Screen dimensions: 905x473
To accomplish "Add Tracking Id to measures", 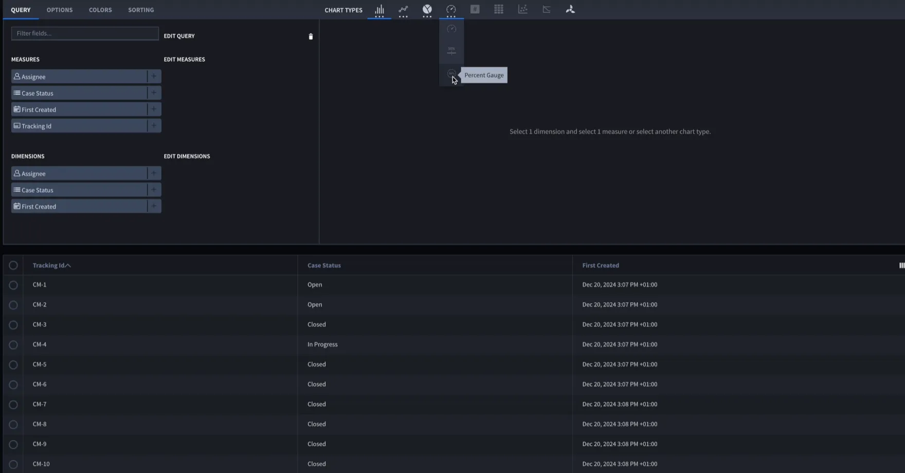I will [154, 125].
